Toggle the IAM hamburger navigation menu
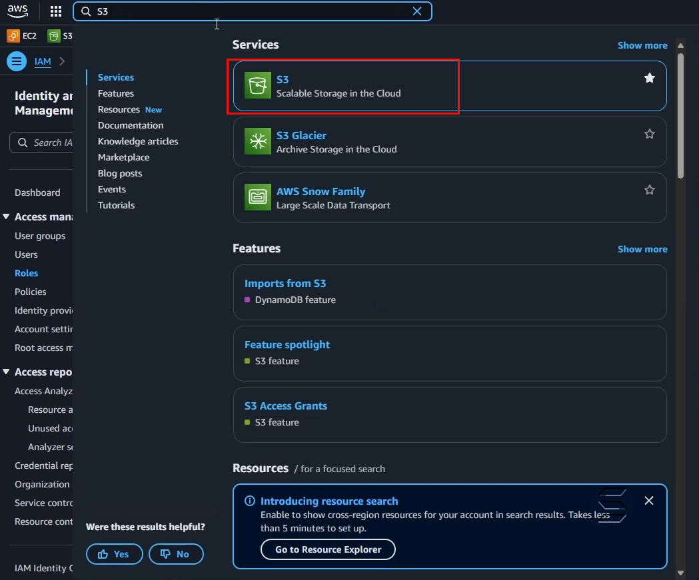 tap(17, 61)
